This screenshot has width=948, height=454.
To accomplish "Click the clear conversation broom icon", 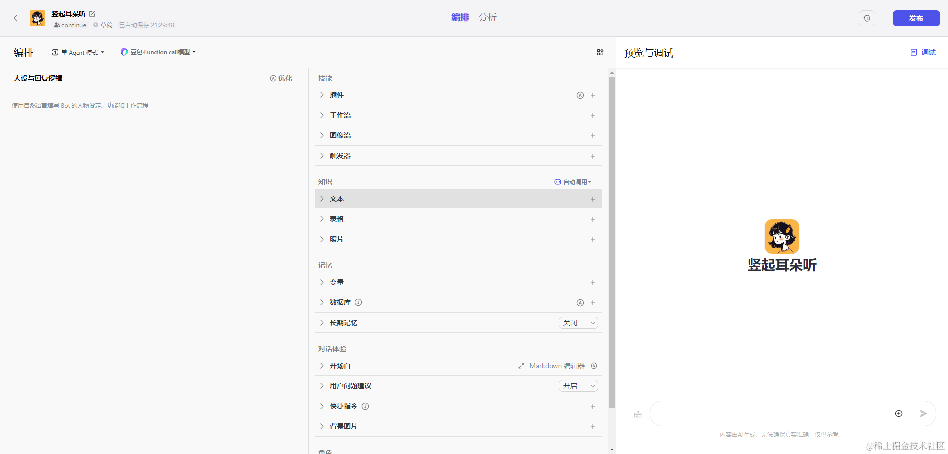I will tap(638, 414).
